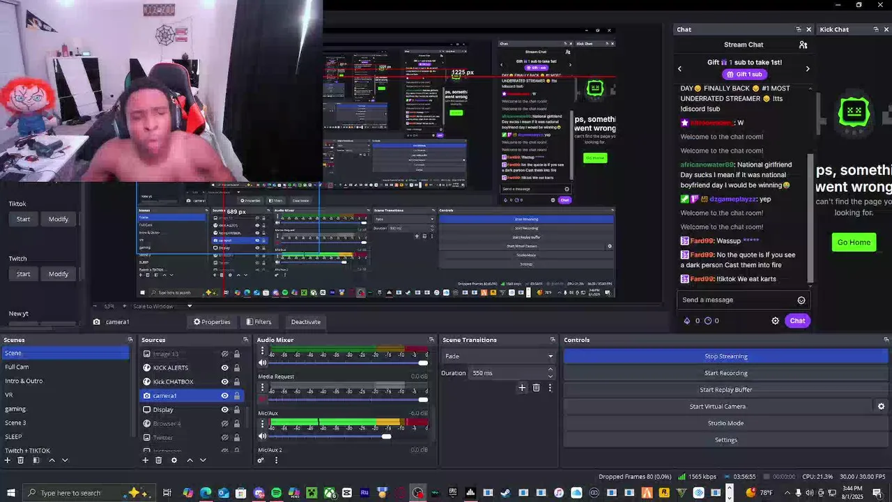Move source down in Sources toolbar
The width and height of the screenshot is (892, 502).
(203, 460)
